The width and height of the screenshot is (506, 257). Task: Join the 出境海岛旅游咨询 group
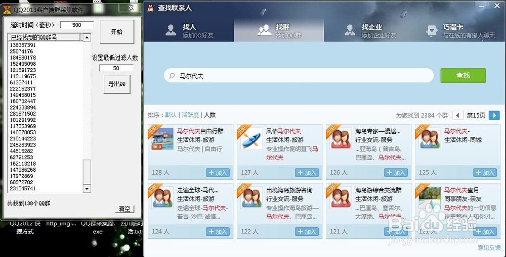click(307, 232)
